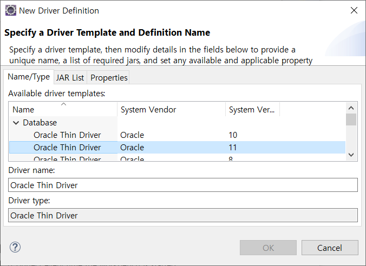Sort by the System Ver... column header
The image size is (366, 266).
click(x=252, y=110)
